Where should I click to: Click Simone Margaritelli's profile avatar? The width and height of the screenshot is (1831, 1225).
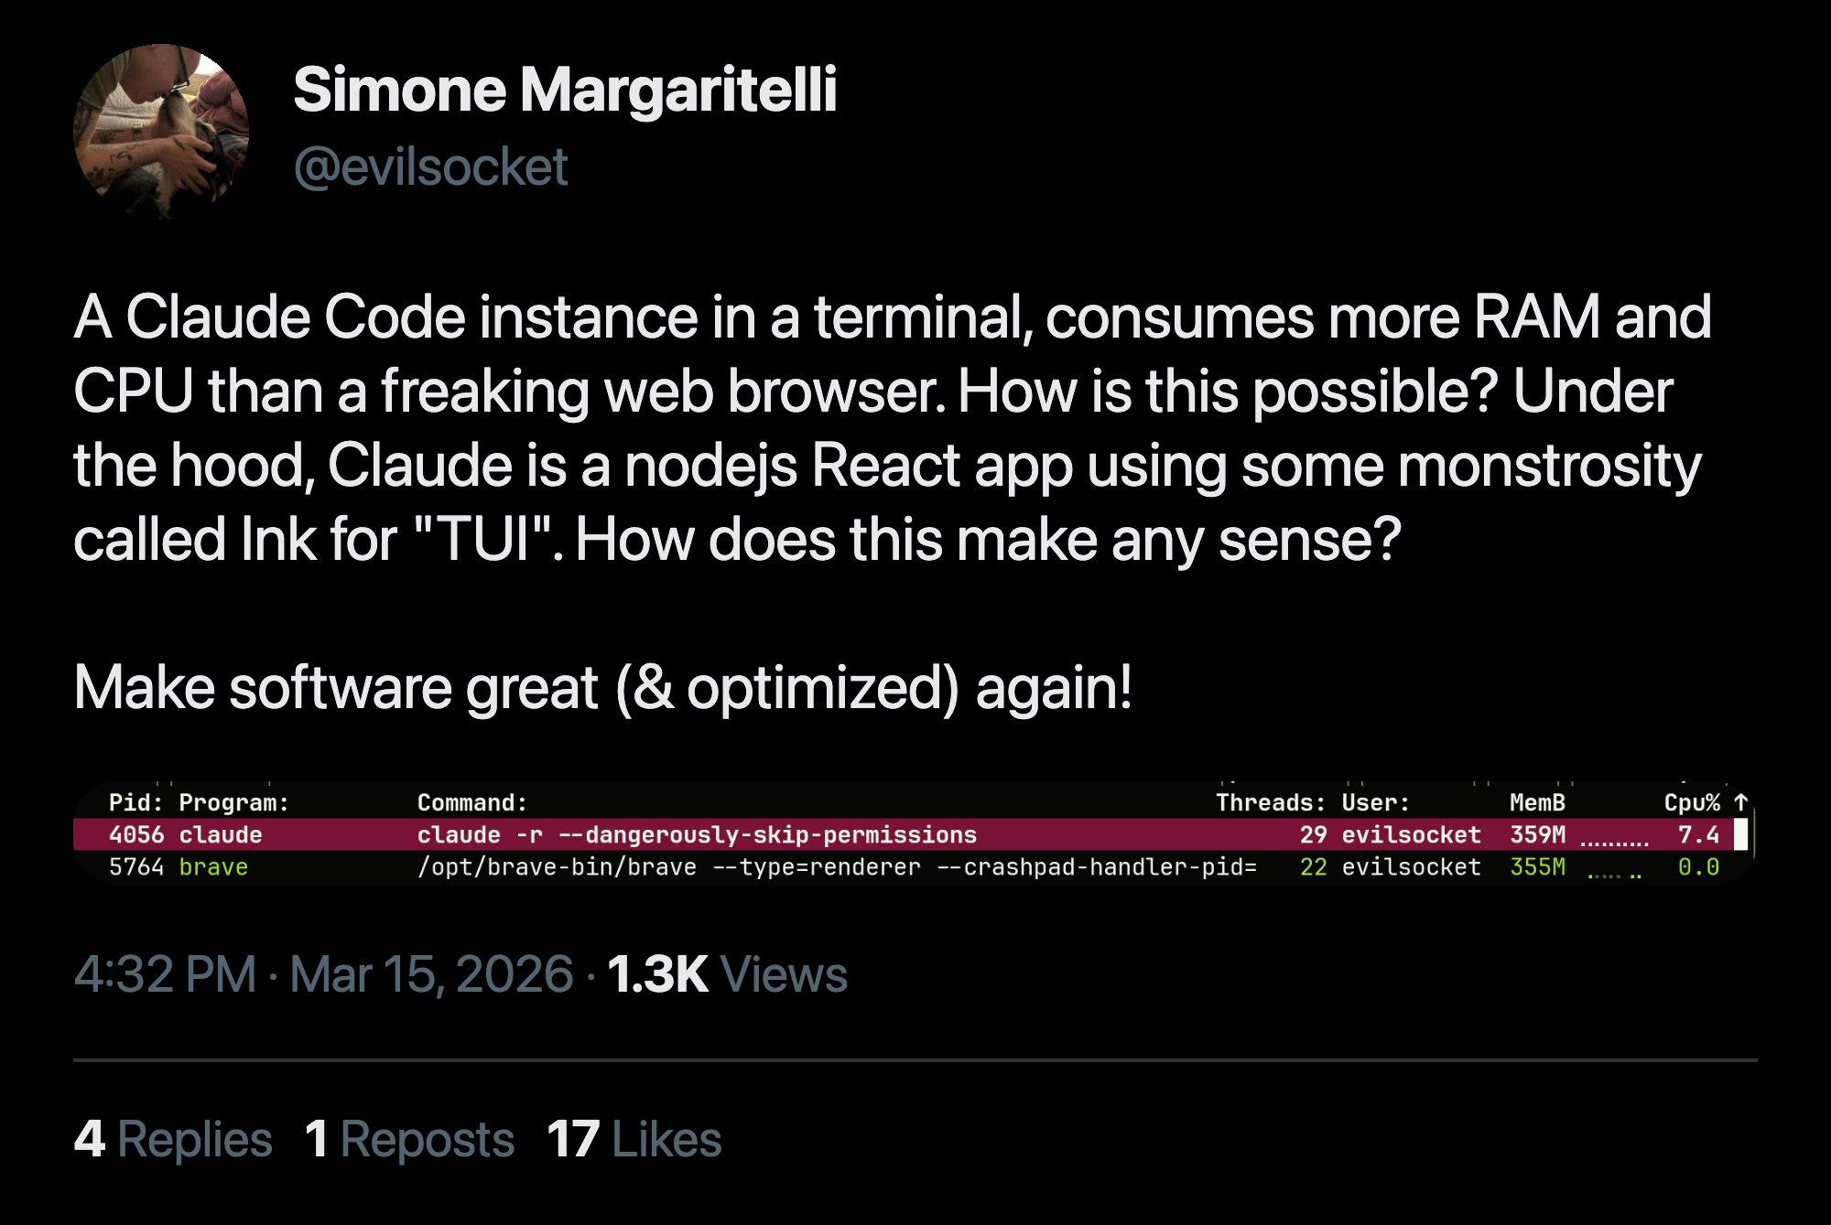tap(161, 131)
